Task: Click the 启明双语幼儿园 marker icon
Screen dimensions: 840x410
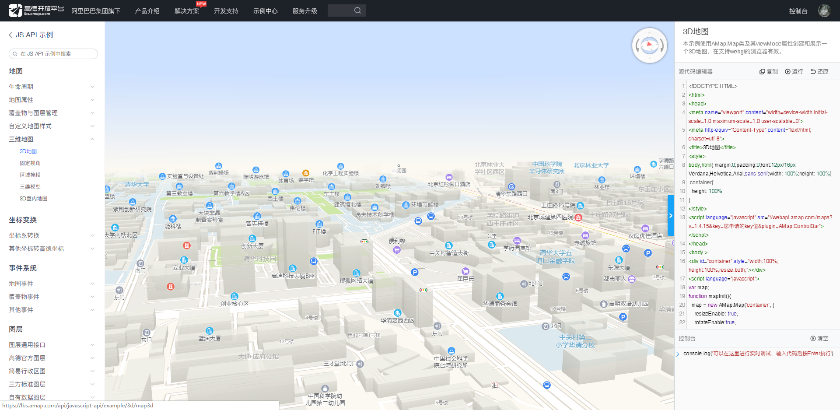Action: [604, 304]
